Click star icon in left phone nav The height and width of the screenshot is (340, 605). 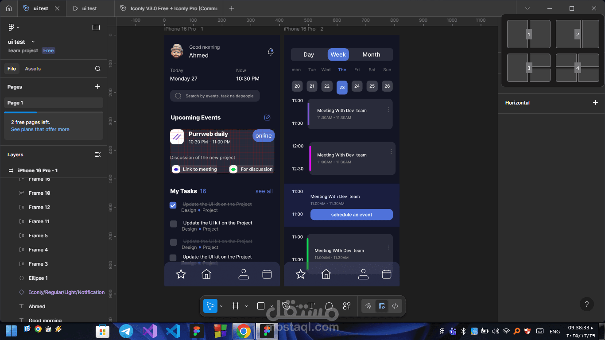[181, 274]
